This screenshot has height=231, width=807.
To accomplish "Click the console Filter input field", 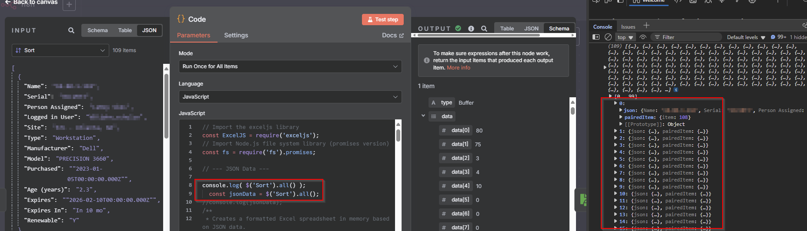I will pos(685,37).
